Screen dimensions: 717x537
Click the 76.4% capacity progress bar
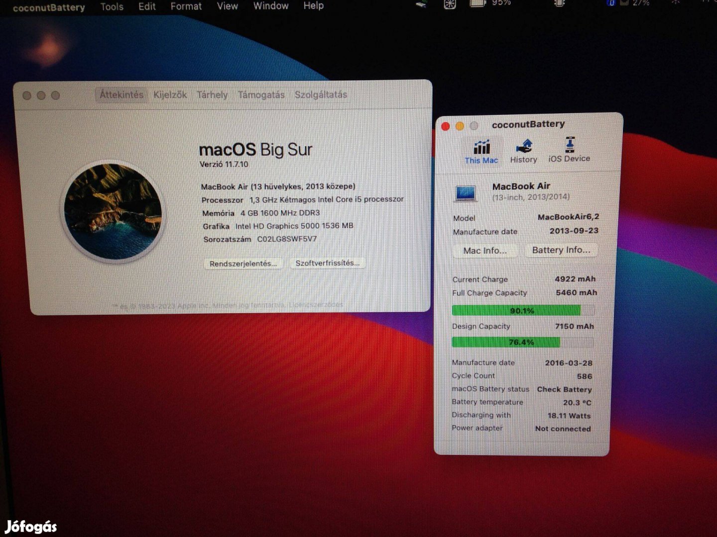(522, 342)
